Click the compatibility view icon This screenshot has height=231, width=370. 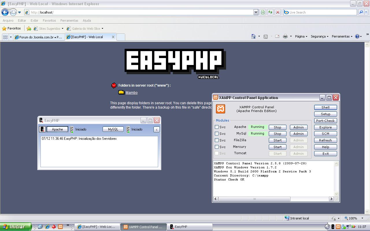coord(263,12)
